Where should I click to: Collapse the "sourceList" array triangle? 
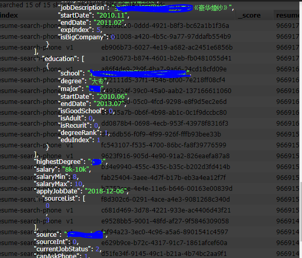(37, 200)
